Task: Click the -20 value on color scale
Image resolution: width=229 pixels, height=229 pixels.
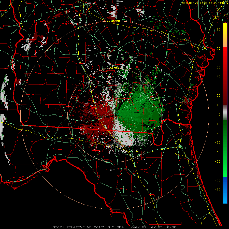Action: [218, 133]
